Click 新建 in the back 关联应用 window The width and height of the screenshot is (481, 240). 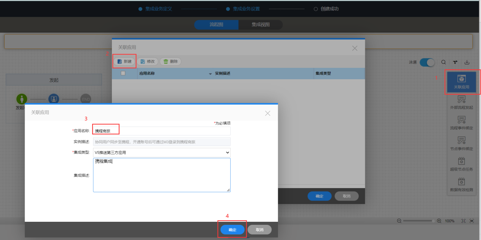click(124, 61)
